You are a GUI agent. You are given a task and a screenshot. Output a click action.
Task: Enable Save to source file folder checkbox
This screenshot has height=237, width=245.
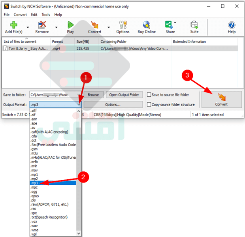pos(149,95)
